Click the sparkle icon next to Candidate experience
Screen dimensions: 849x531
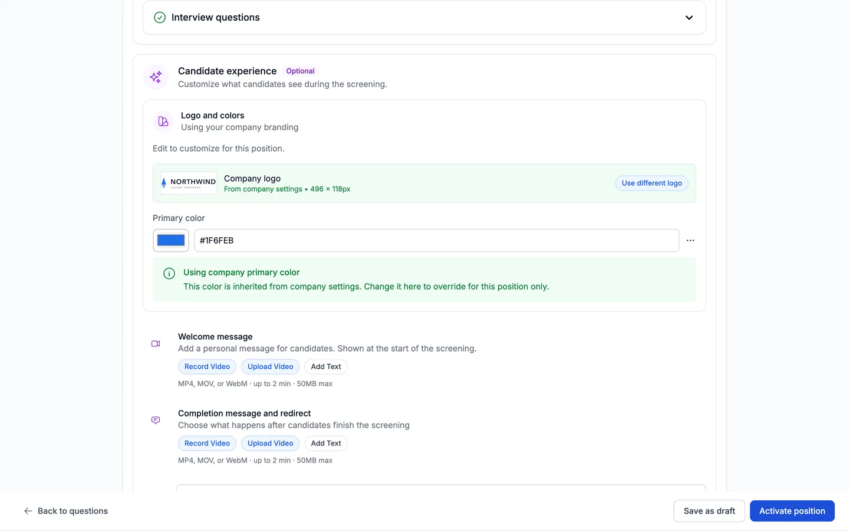click(156, 77)
